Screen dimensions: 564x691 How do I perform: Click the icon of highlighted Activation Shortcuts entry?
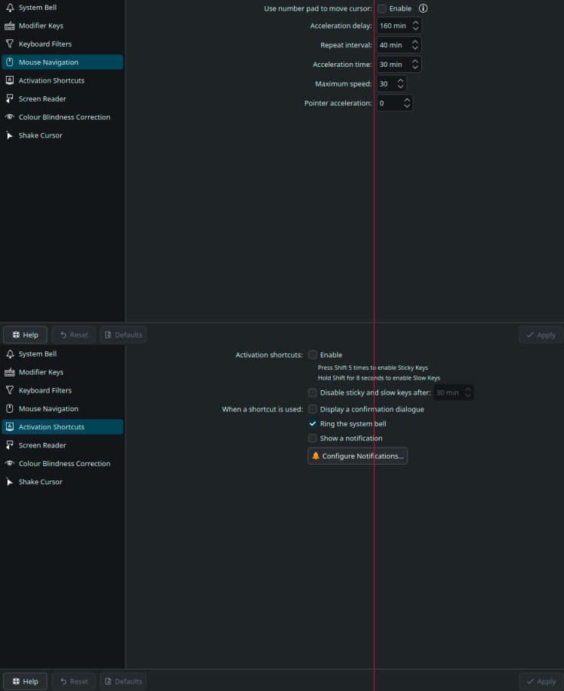pos(10,427)
